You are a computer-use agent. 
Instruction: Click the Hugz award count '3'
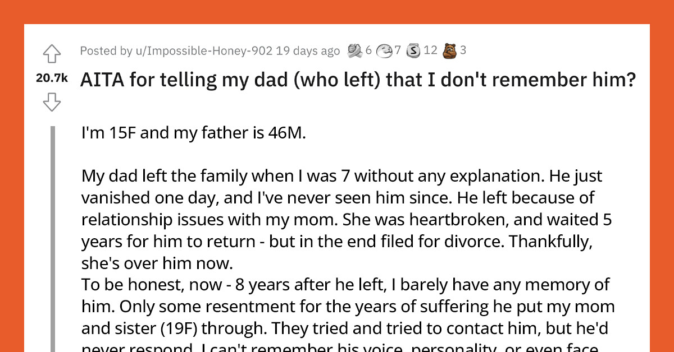pyautogui.click(x=464, y=50)
